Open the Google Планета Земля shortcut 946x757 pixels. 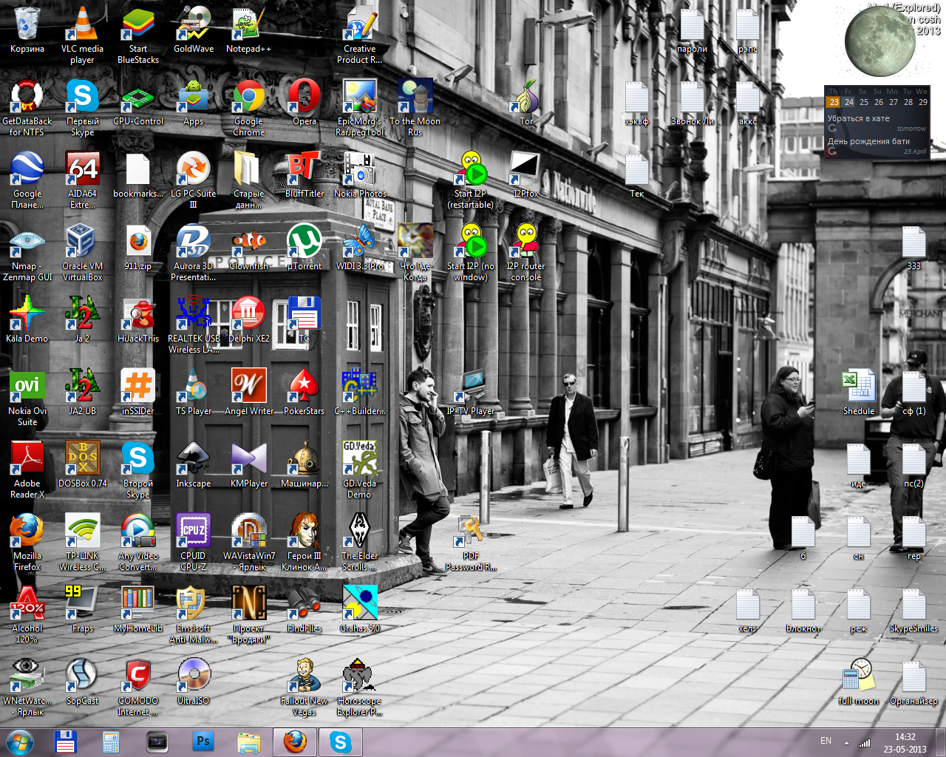(x=27, y=180)
